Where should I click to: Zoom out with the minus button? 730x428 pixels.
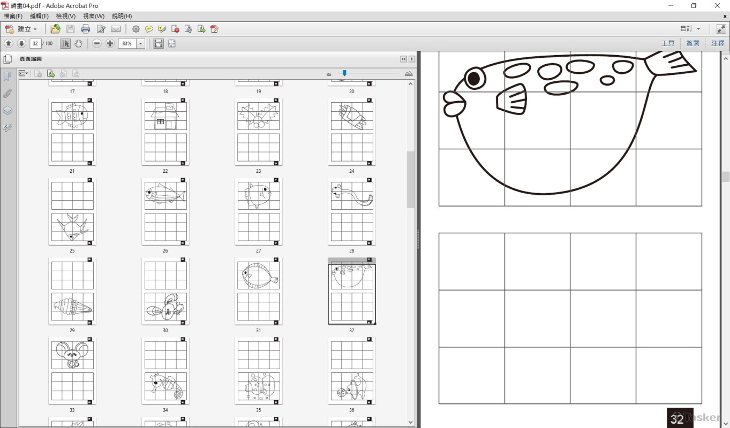tap(97, 43)
